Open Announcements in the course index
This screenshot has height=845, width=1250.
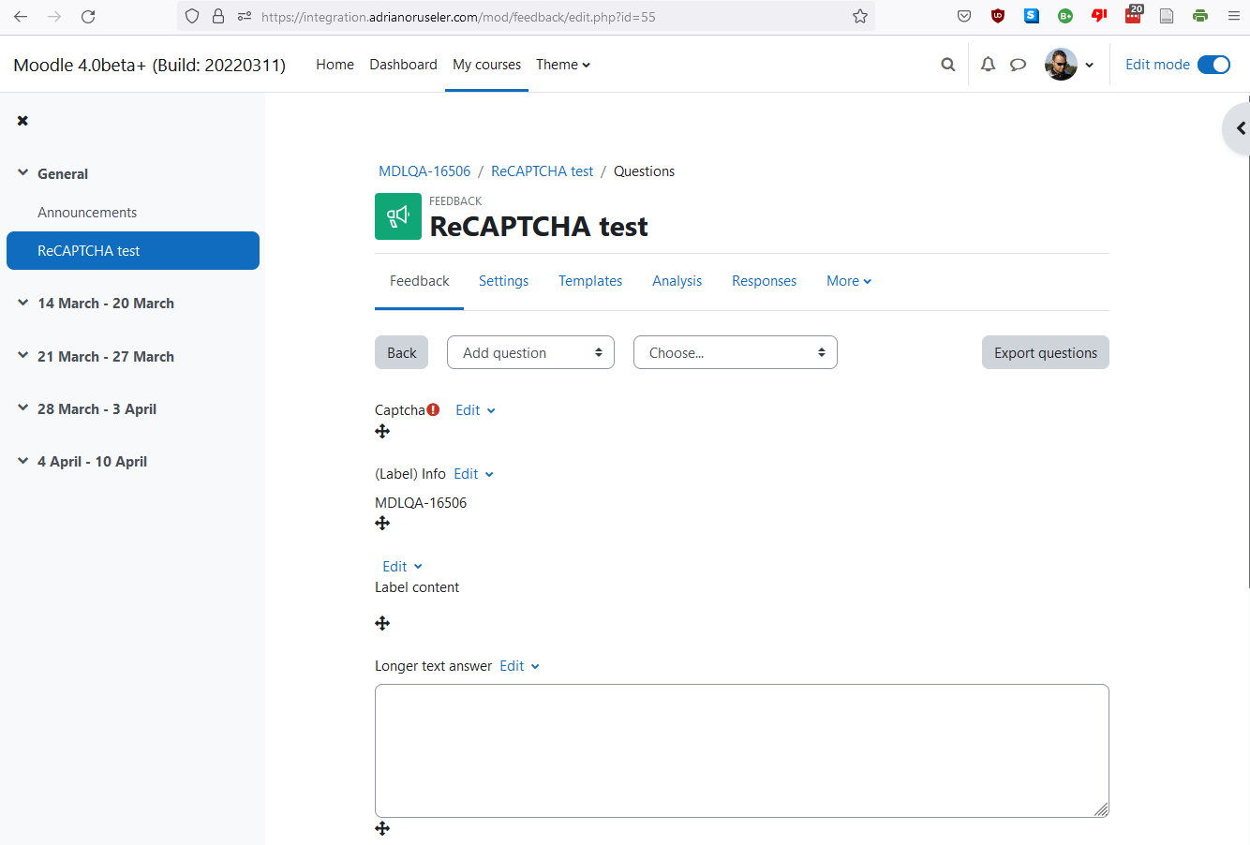click(87, 213)
